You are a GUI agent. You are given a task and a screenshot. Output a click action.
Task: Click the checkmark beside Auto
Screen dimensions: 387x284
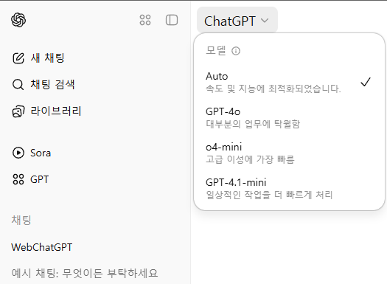[x=366, y=82]
